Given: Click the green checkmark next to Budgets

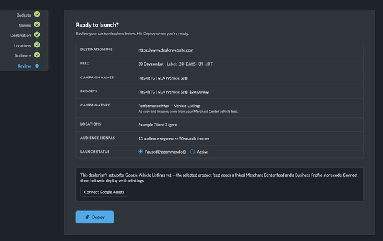Looking at the screenshot, I should 37,15.
